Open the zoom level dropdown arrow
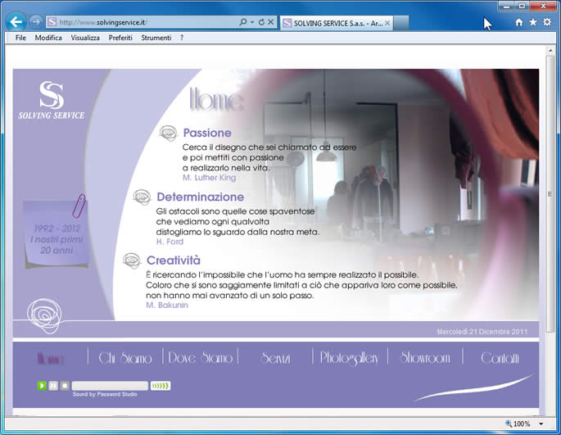The height and width of the screenshot is (435, 561). 541,424
